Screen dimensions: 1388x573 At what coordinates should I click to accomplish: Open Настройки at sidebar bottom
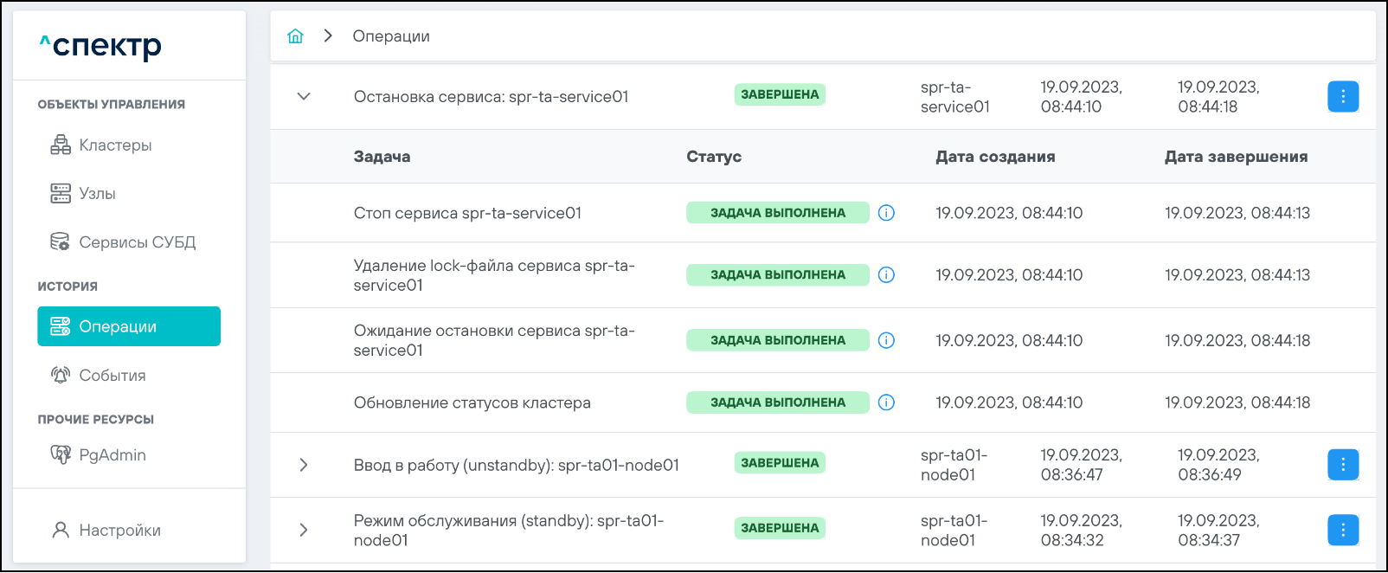tap(119, 531)
